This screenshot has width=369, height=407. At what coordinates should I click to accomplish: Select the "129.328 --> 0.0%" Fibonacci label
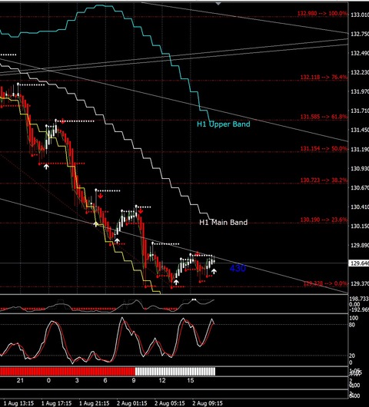point(325,283)
